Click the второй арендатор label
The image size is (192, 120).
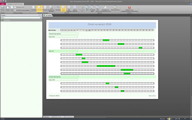(64, 77)
